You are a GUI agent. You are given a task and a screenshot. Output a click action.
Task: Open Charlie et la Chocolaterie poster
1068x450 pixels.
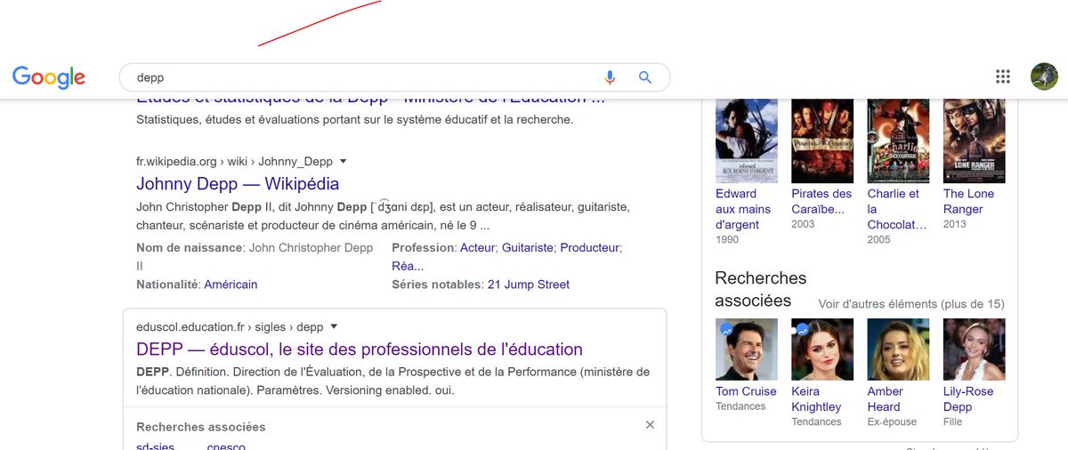click(x=899, y=141)
